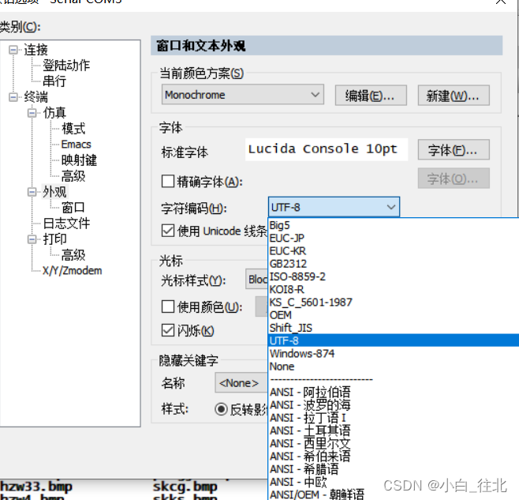Choose highlighted UTF-8 encoding entry

click(394, 341)
